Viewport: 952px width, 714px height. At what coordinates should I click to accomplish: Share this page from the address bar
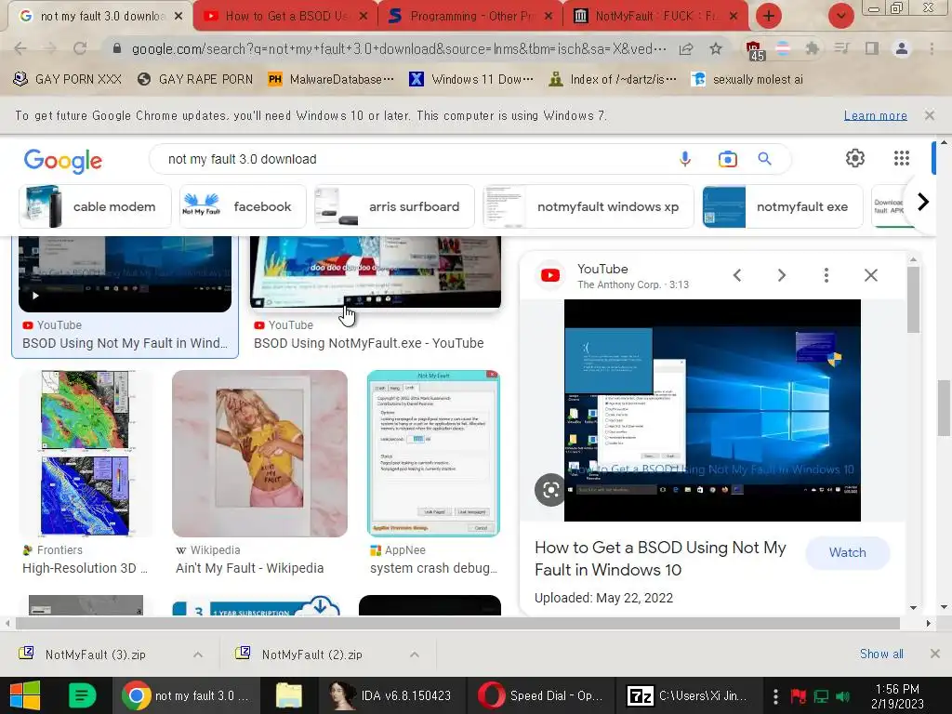coord(686,48)
